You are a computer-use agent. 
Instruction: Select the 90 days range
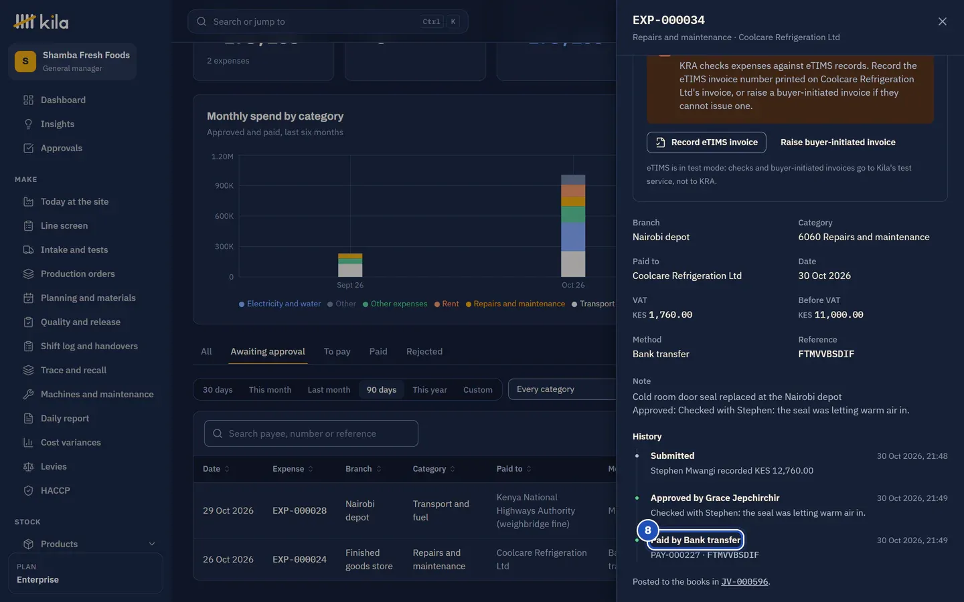(382, 390)
